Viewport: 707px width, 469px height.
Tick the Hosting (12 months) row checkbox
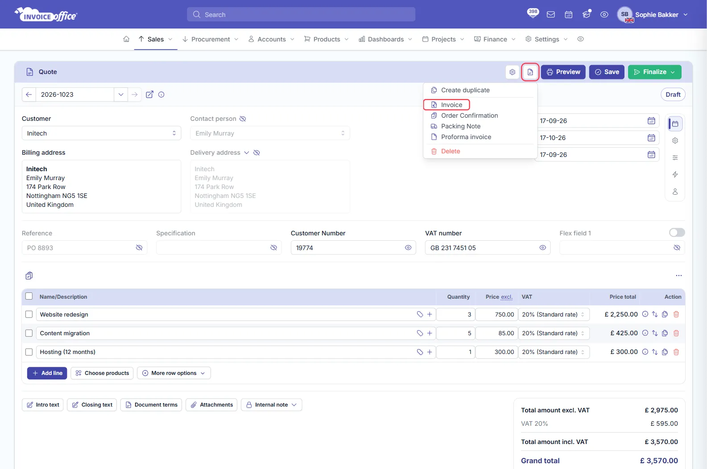29,352
